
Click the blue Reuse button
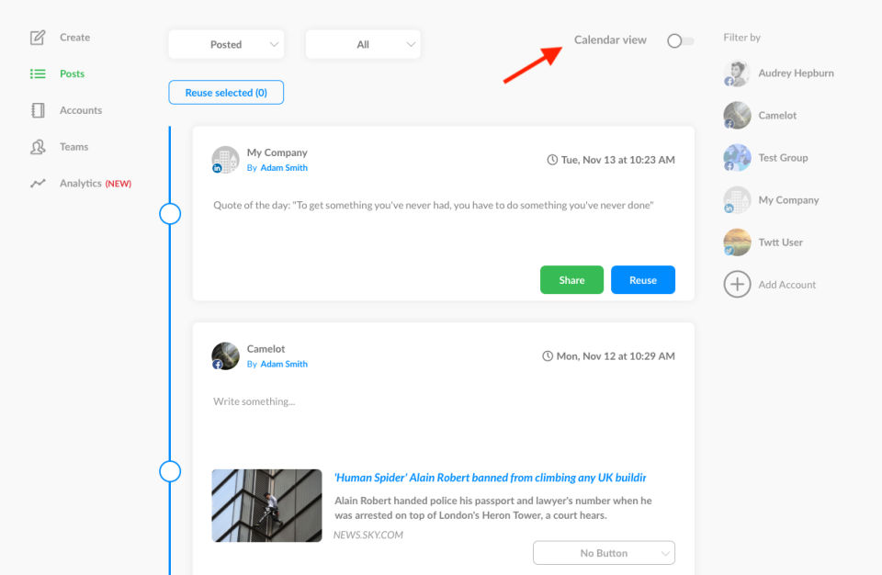[643, 279]
